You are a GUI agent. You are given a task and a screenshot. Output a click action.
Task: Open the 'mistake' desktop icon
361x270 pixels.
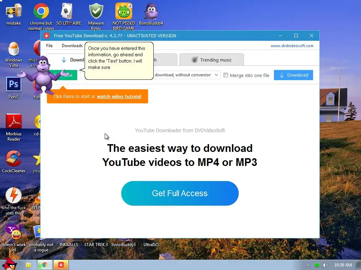point(14,14)
